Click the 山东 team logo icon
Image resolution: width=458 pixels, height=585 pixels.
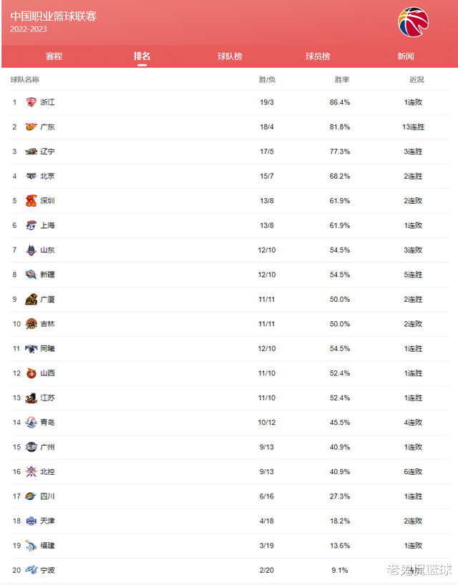coord(31,250)
